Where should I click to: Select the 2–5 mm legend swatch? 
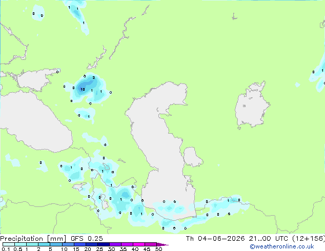pos(44,244)
